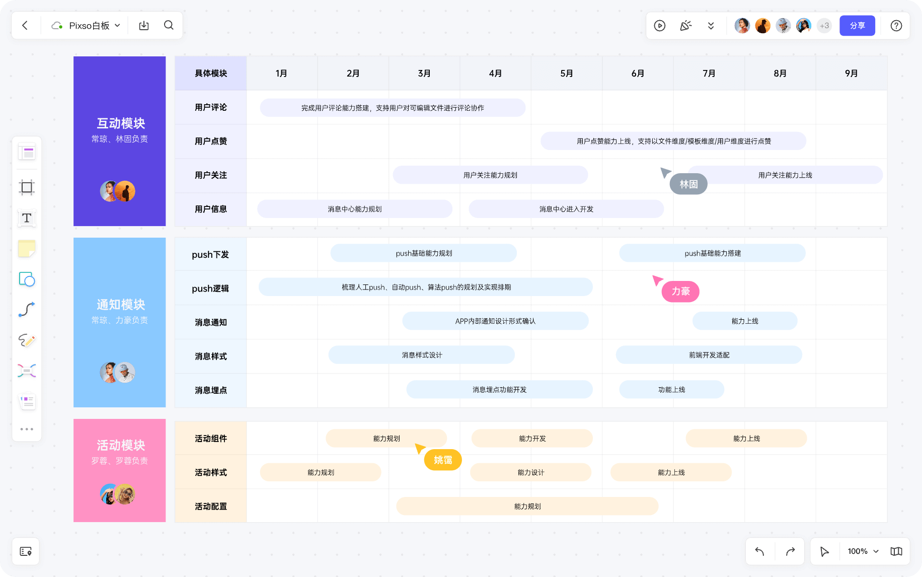The width and height of the screenshot is (922, 577).
Task: Click the +3 collaborators indicator
Action: pos(824,25)
